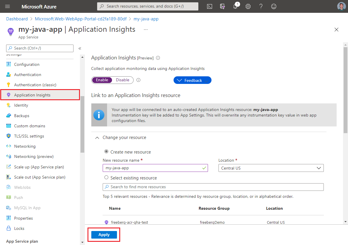Open the Location dropdown showing Central US
This screenshot has height=245, width=348.
(x=271, y=168)
